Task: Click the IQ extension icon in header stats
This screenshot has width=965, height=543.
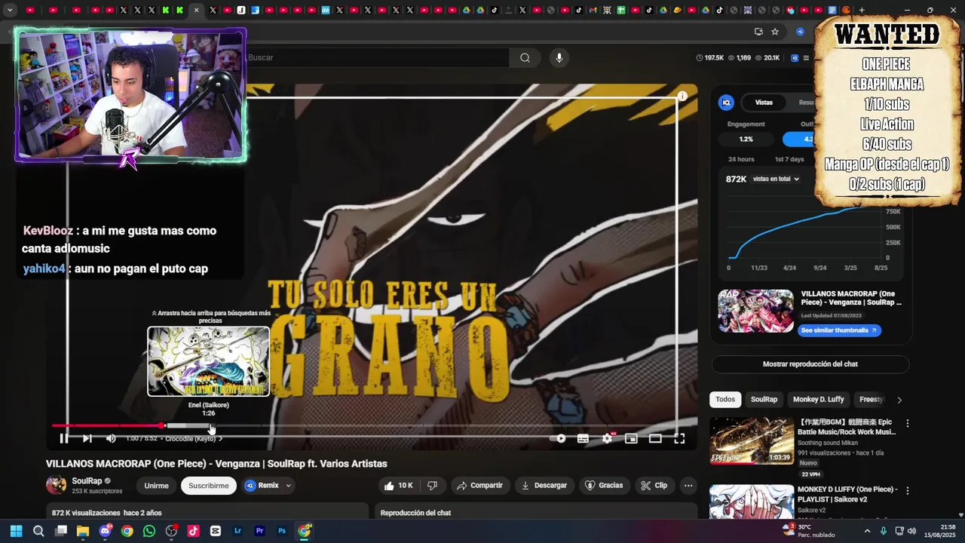Action: 795,57
